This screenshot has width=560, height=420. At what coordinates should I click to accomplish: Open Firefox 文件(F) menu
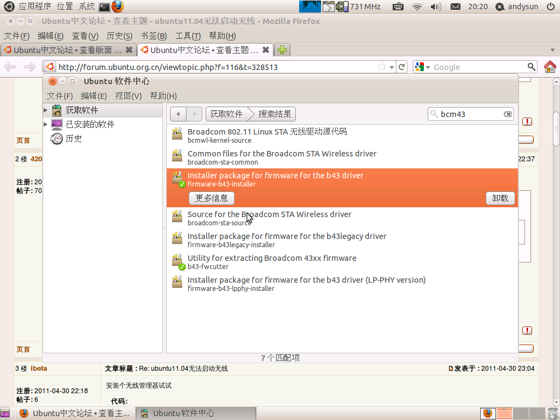click(x=16, y=36)
